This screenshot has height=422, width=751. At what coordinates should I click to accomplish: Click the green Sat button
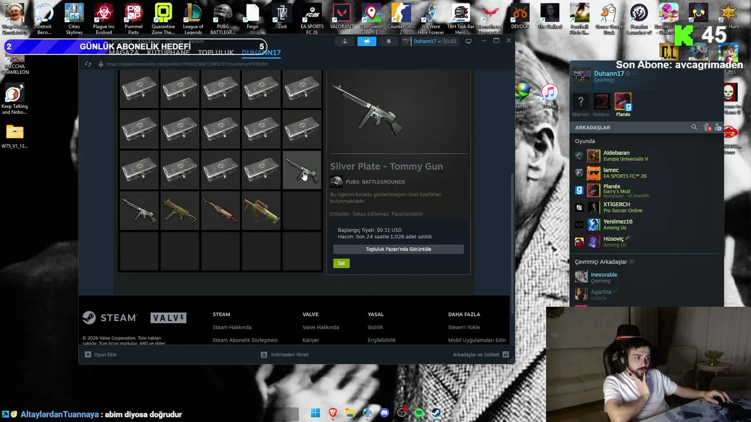[341, 263]
